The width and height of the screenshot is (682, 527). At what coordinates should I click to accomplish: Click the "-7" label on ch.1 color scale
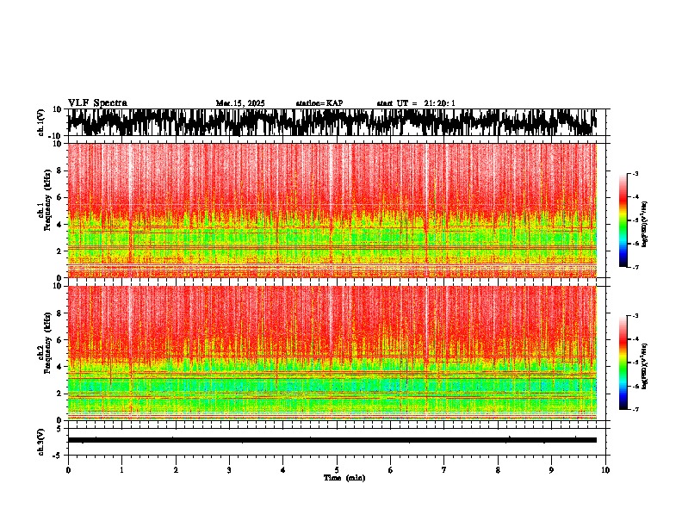click(635, 267)
